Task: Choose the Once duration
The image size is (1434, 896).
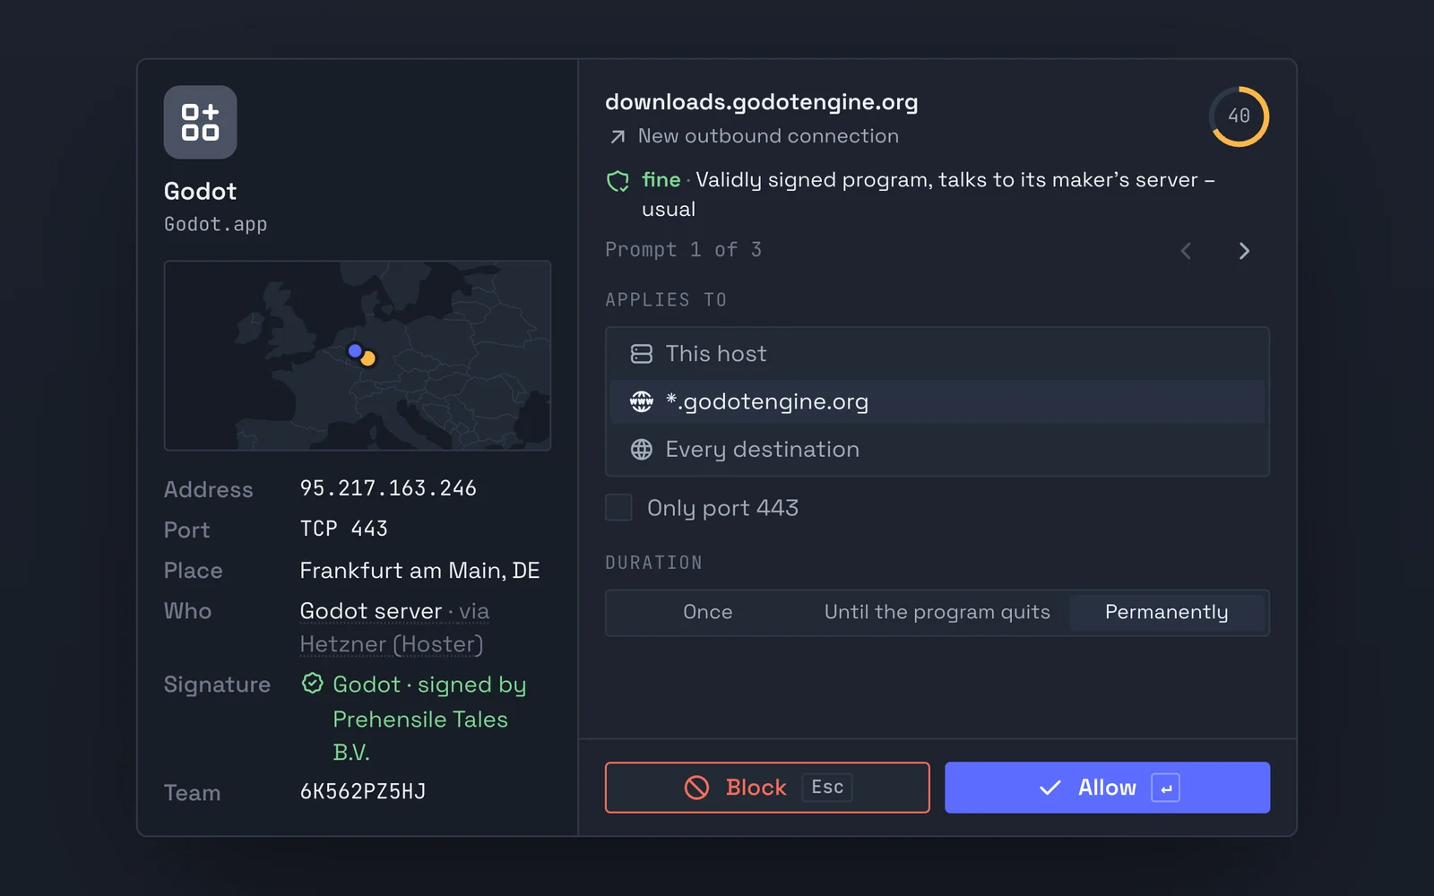Action: click(708, 612)
